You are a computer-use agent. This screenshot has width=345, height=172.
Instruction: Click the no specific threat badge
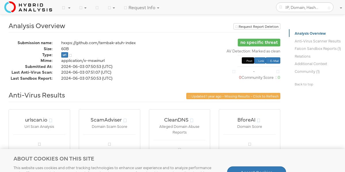259,42
